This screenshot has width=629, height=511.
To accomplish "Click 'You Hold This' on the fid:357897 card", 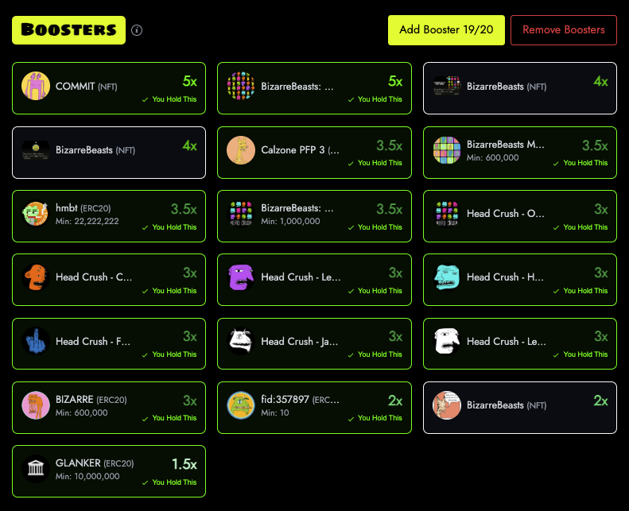I will [x=375, y=418].
